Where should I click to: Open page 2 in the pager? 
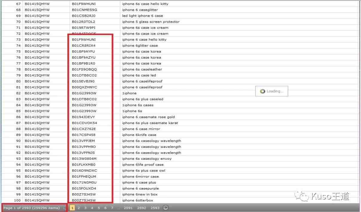point(79,208)
